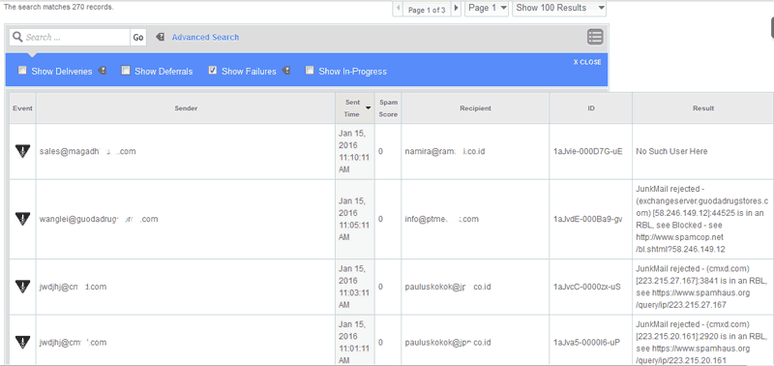The image size is (774, 366).
Task: Click failure icon for 11:03:11 AM row
Action: [22, 287]
